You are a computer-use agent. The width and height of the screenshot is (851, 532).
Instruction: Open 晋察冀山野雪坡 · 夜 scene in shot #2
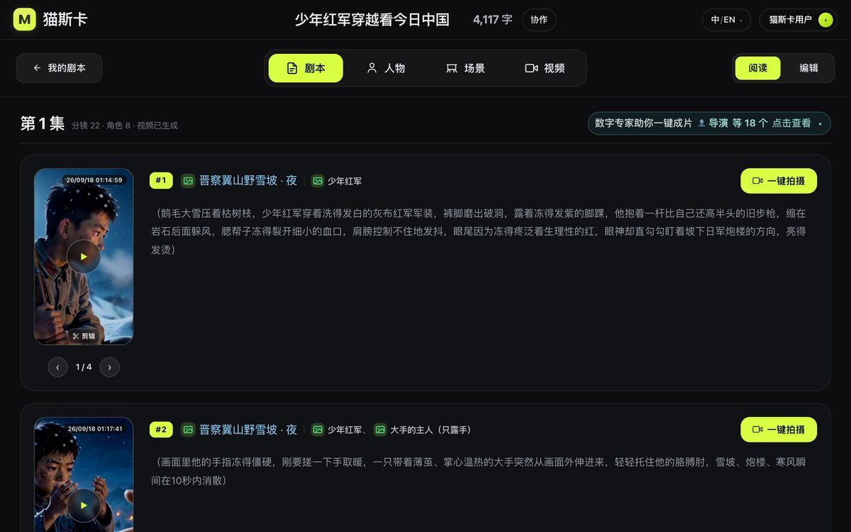click(x=248, y=430)
